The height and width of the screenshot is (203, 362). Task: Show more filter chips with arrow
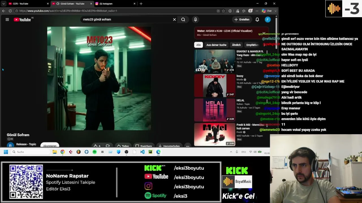coord(264,45)
